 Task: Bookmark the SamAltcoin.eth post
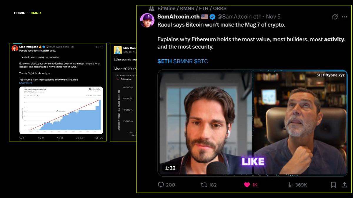333,185
